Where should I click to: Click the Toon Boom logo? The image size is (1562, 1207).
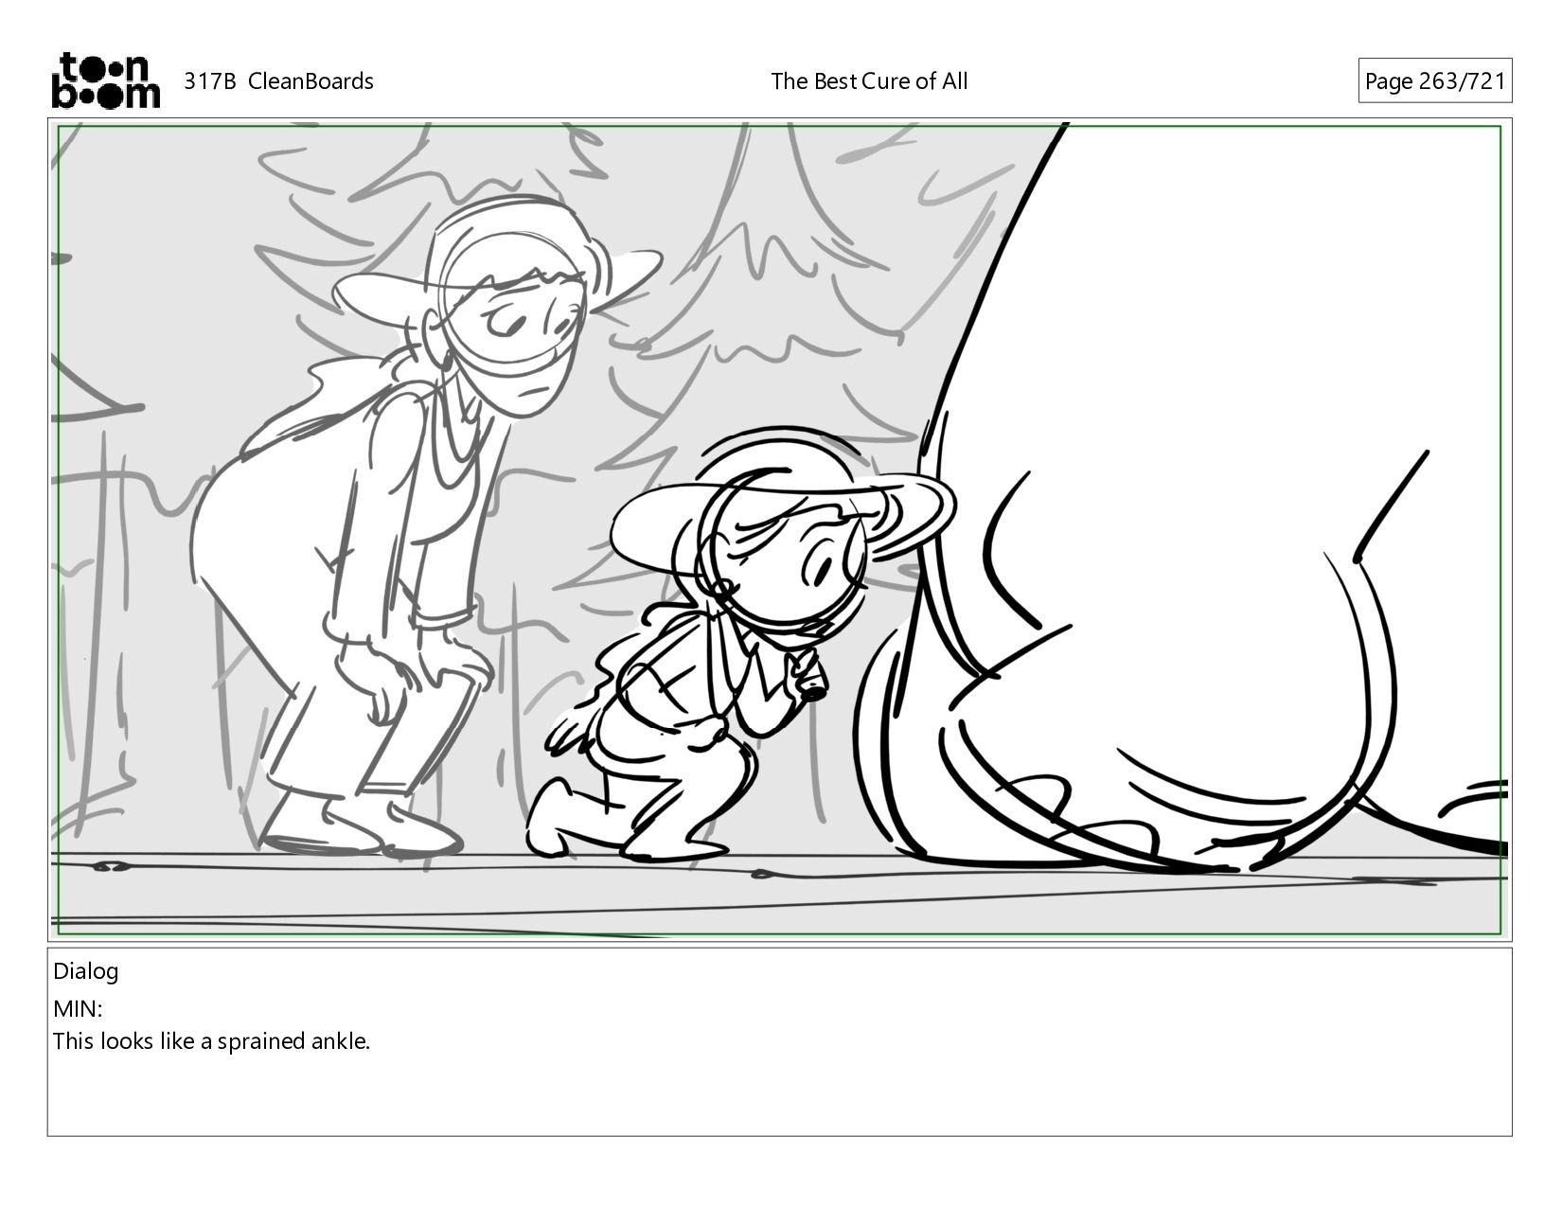click(x=105, y=80)
